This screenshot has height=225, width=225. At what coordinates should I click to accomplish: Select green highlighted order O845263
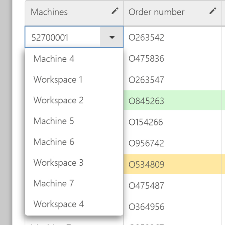point(173,101)
